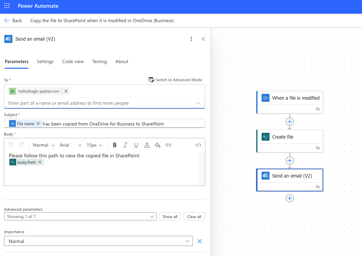Image resolution: width=362 pixels, height=256 pixels.
Task: Click the Subject text field
Action: coord(104,123)
